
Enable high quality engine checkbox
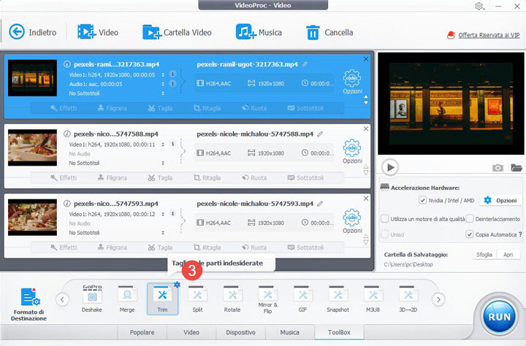(385, 218)
